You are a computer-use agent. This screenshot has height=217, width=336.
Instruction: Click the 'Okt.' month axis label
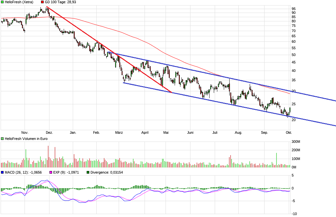point(289,133)
